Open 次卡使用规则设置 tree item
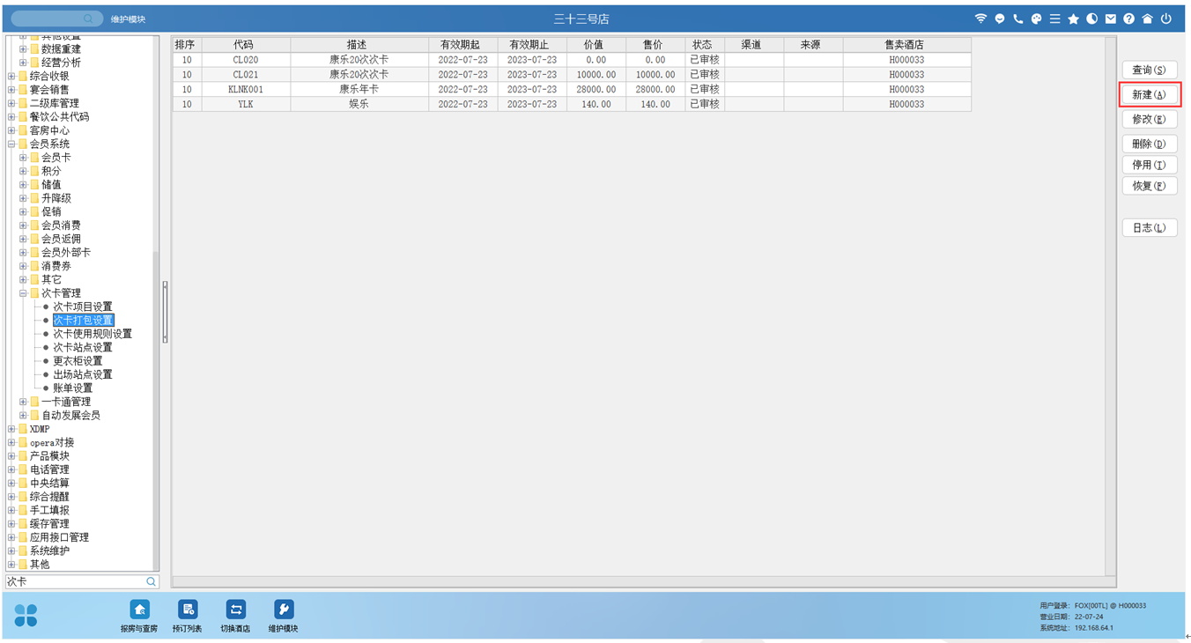This screenshot has width=1191, height=643. click(x=92, y=334)
